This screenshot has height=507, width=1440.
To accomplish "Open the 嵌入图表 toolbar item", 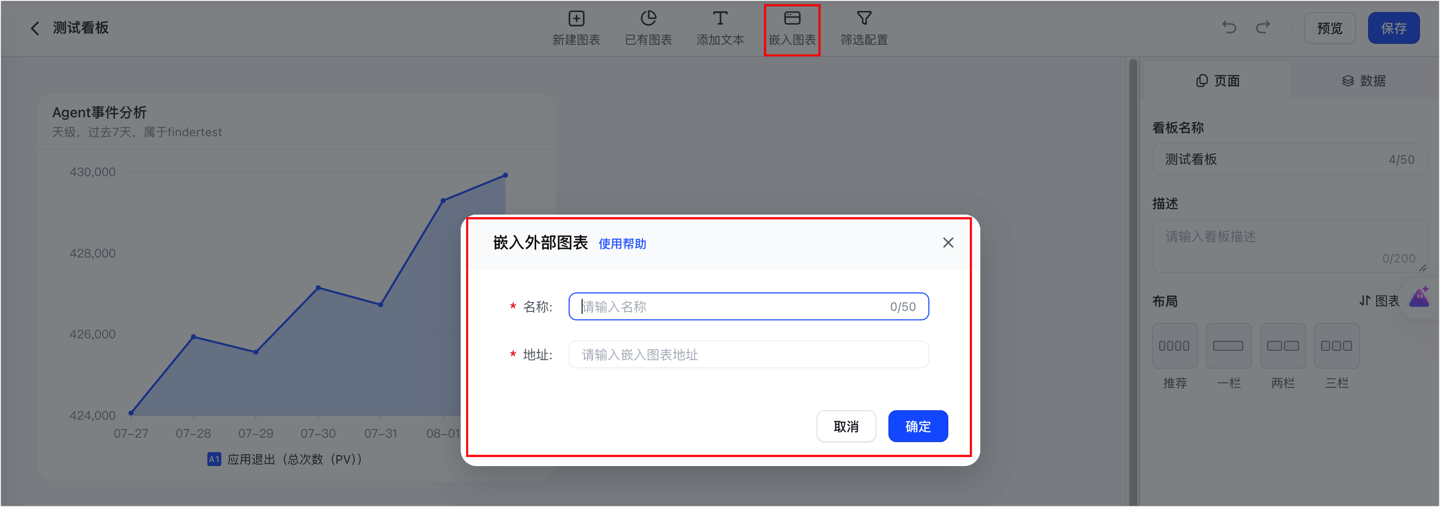I will [x=792, y=28].
